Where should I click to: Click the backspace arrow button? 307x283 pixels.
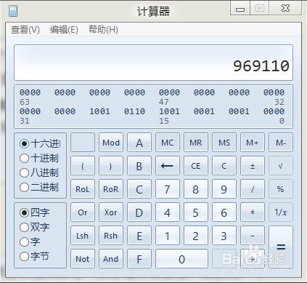click(168, 166)
